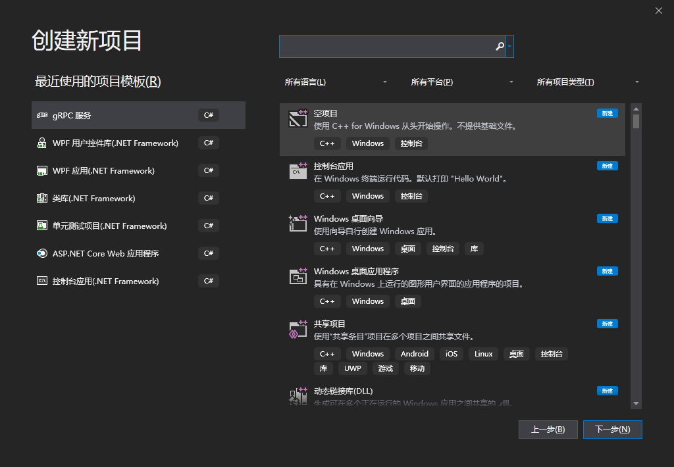
Task: Click the 空项目 template icon
Action: [298, 118]
